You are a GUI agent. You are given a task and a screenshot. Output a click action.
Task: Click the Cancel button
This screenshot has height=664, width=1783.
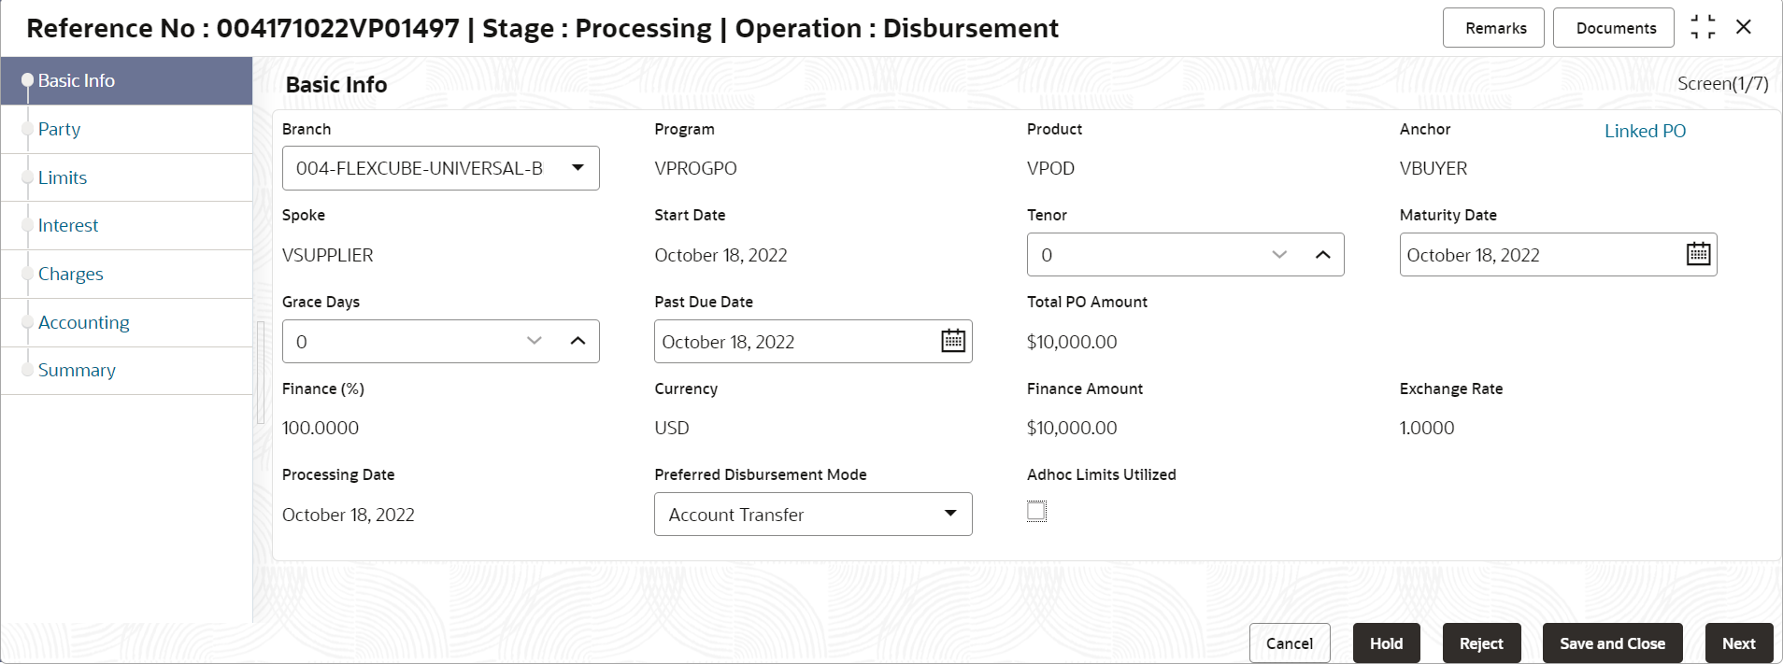pyautogui.click(x=1290, y=643)
